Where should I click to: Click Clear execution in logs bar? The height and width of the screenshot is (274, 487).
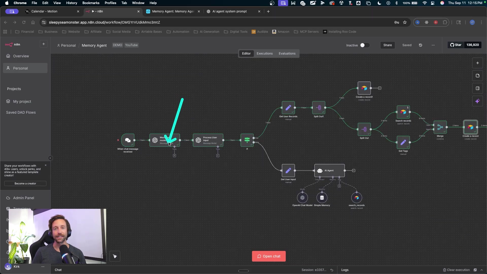[456, 270]
